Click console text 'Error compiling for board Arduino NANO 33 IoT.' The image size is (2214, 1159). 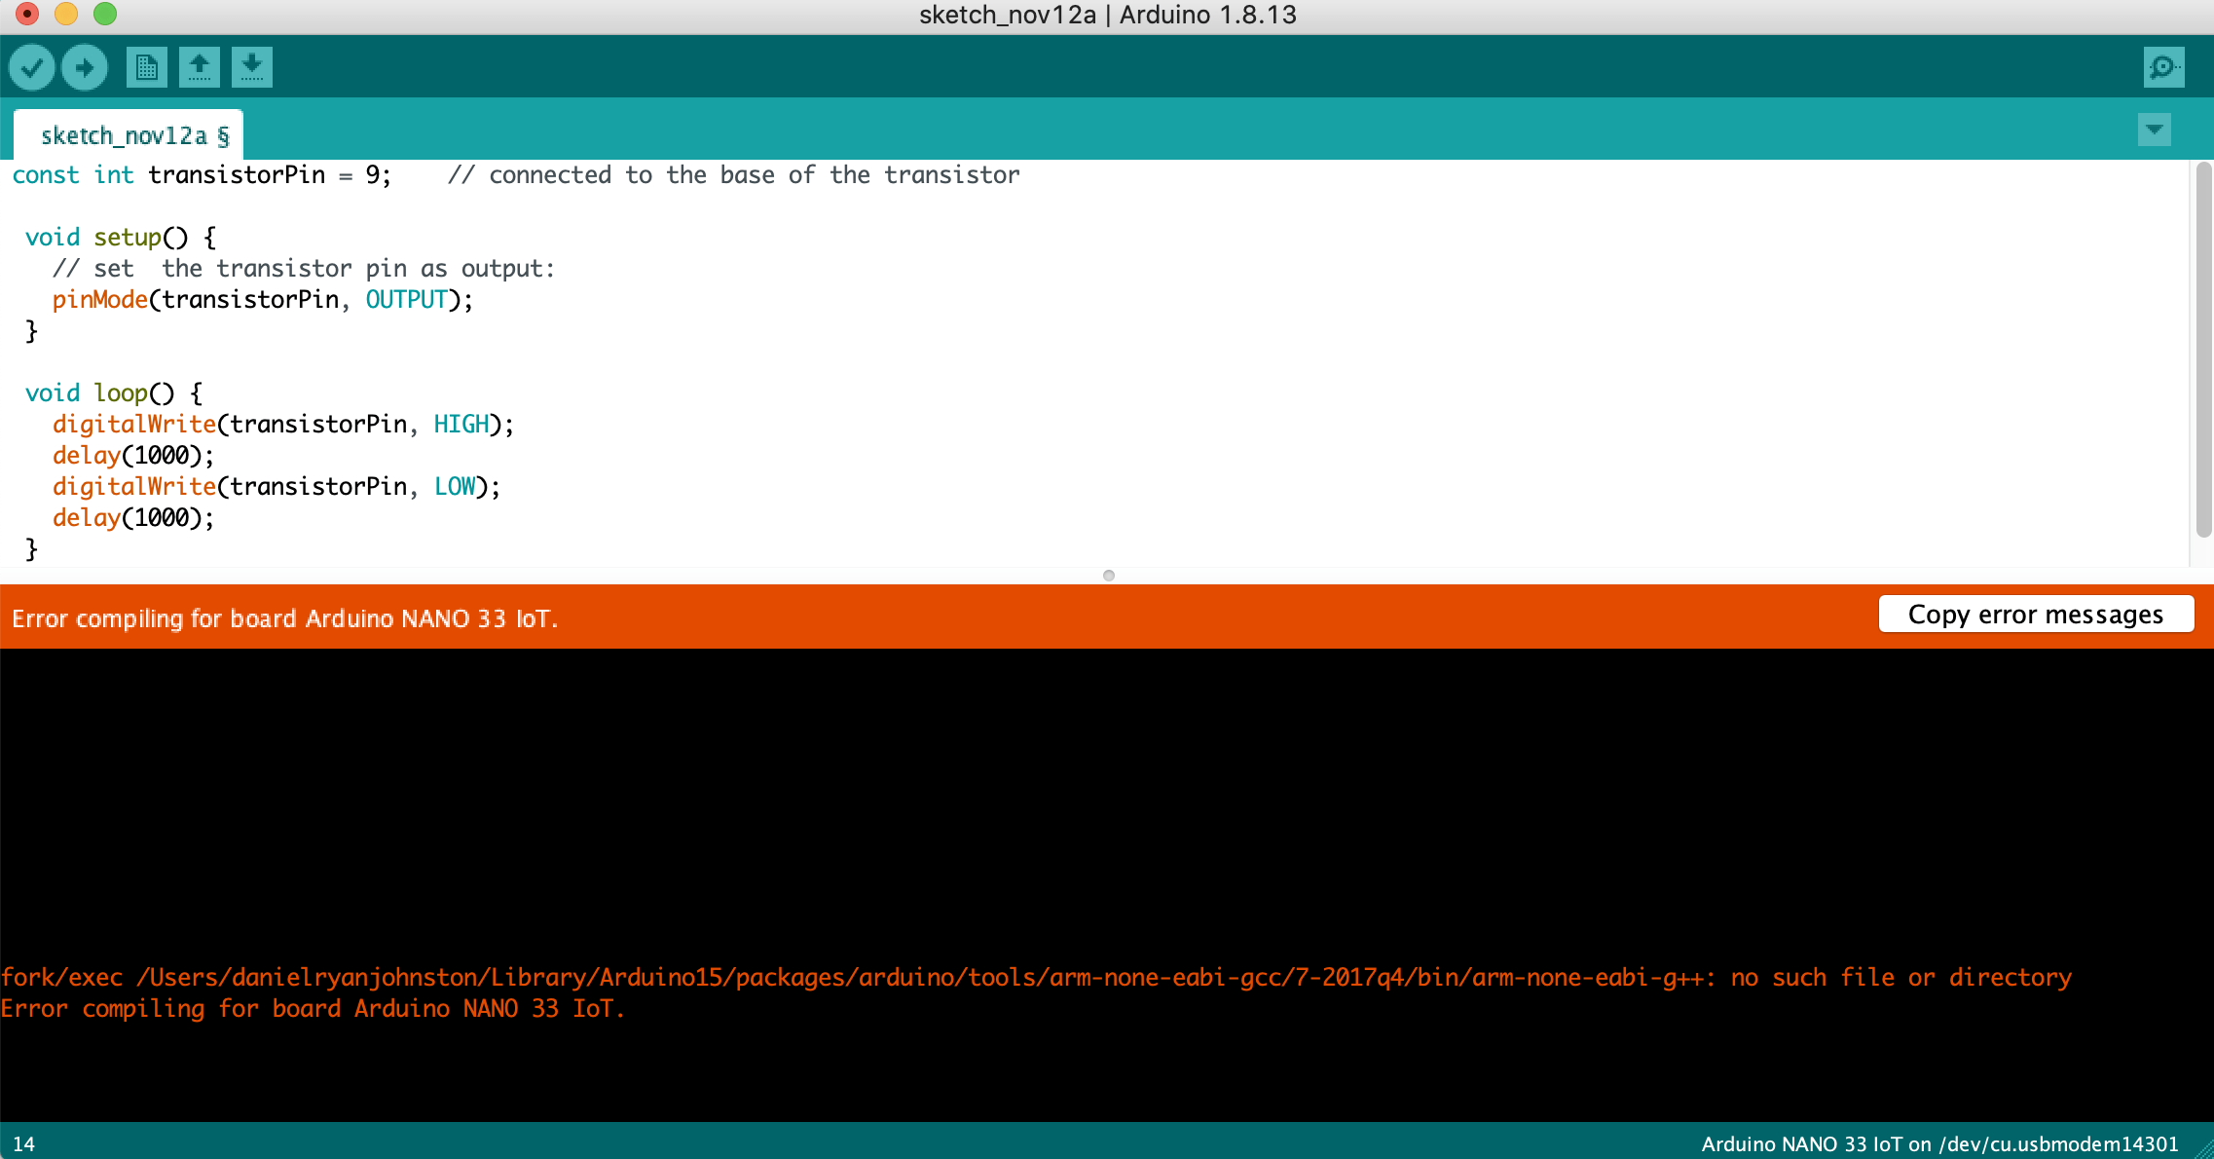[313, 1009]
